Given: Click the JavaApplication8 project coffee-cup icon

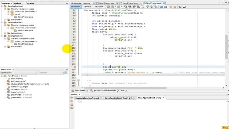Looking at the screenshot, I should click(x=5, y=36).
